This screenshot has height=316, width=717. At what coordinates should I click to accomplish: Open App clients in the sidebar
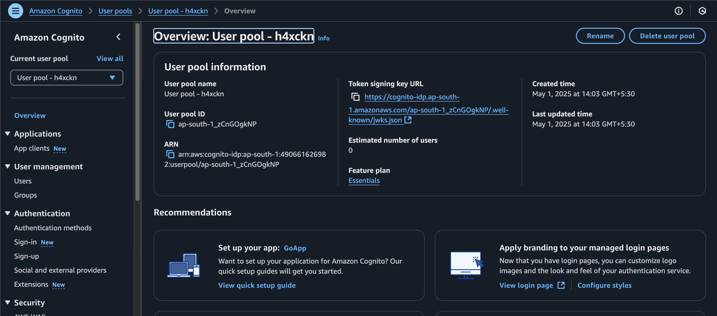(32, 148)
